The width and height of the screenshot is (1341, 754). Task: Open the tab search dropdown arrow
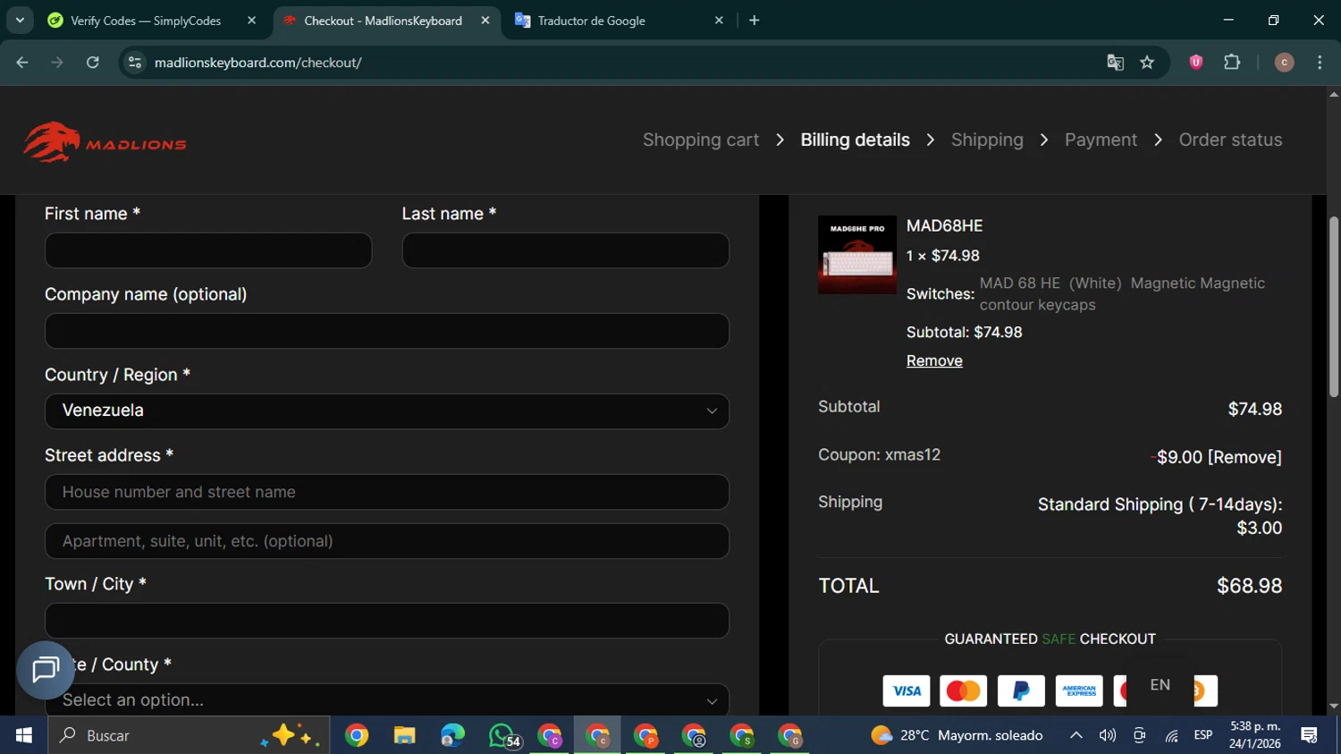coord(20,20)
